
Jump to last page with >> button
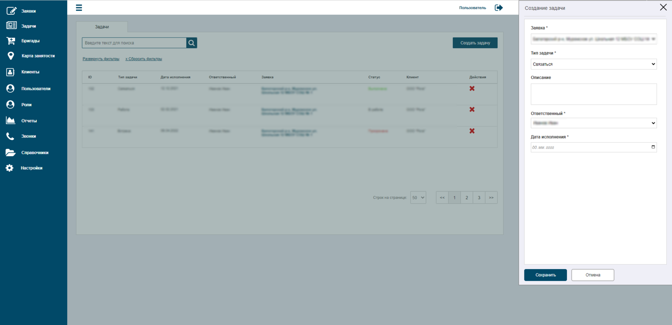491,198
